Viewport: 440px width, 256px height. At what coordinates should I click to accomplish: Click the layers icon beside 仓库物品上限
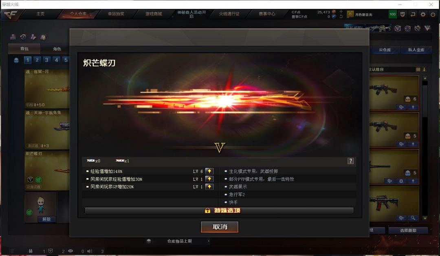click(149, 241)
